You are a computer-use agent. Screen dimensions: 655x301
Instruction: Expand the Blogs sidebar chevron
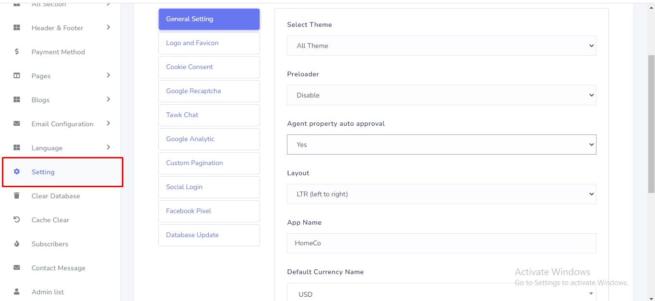pyautogui.click(x=108, y=99)
